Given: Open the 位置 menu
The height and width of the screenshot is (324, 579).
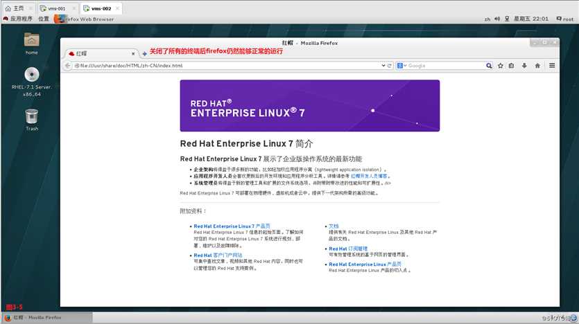Looking at the screenshot, I should [x=44, y=19].
